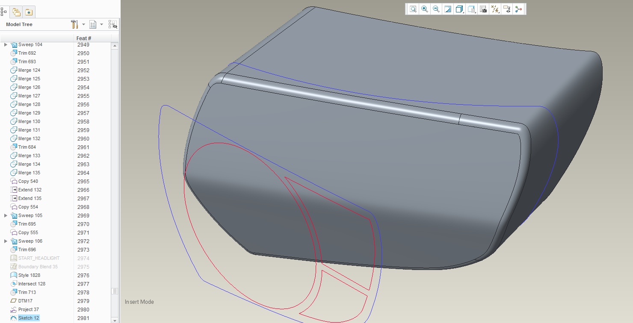Open the Display Style cube dropdown

(x=460, y=9)
